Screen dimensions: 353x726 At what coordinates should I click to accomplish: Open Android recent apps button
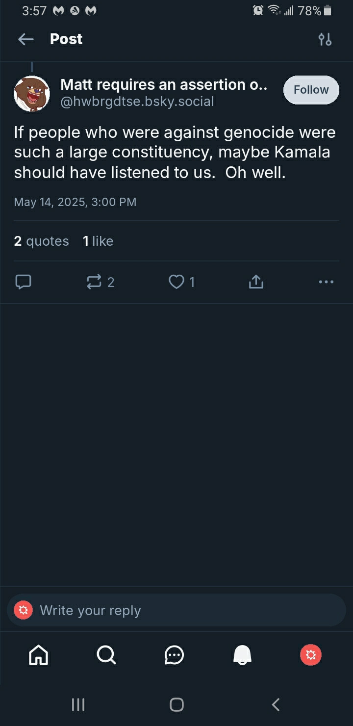(x=78, y=705)
